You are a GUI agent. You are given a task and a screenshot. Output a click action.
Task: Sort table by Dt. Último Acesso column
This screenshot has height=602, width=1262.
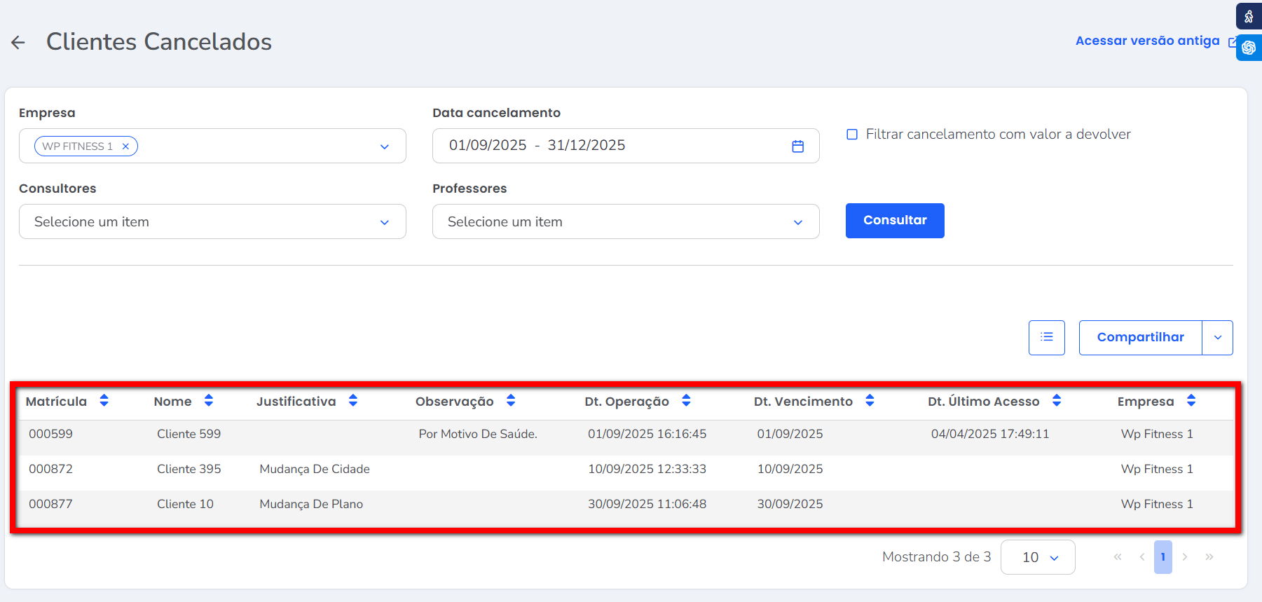click(x=1056, y=401)
